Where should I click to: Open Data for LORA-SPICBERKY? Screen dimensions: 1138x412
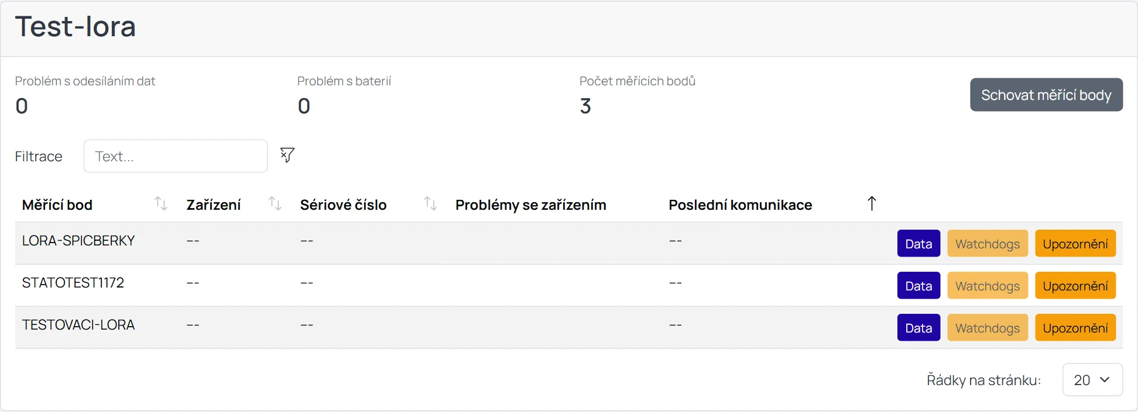[918, 244]
